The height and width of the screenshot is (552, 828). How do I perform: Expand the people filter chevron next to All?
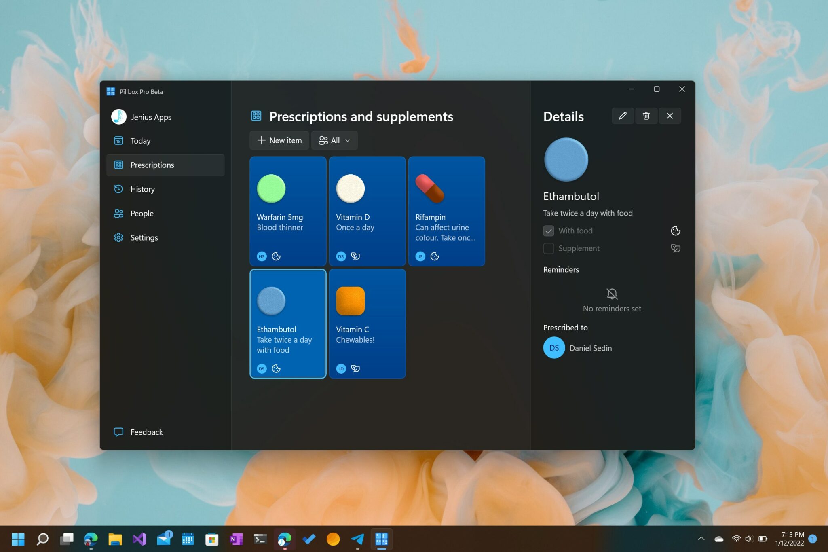[x=347, y=140]
